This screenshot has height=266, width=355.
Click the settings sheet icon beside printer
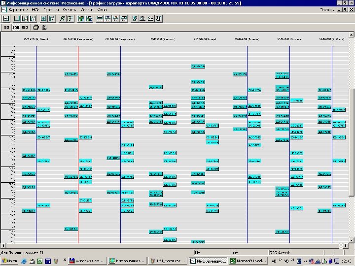(44, 28)
